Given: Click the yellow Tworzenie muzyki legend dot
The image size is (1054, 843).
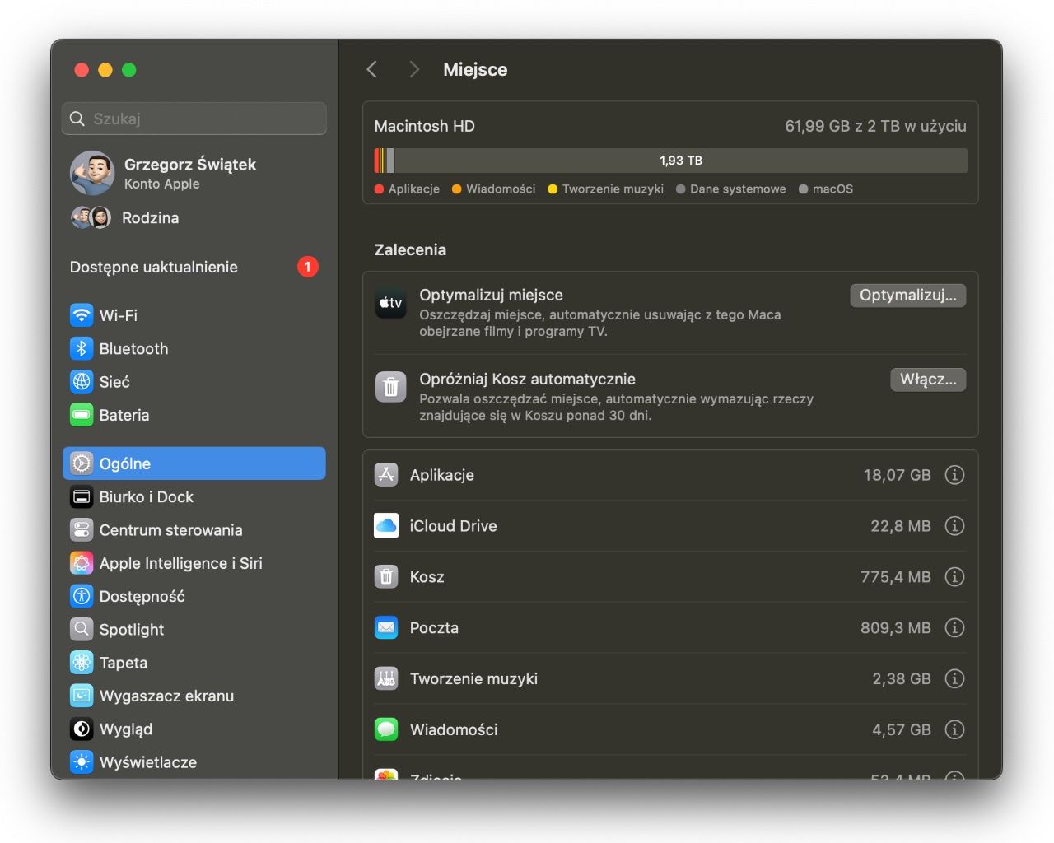Looking at the screenshot, I should tap(553, 189).
